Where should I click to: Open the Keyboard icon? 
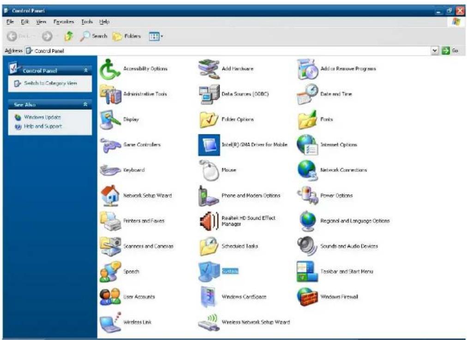click(110, 170)
